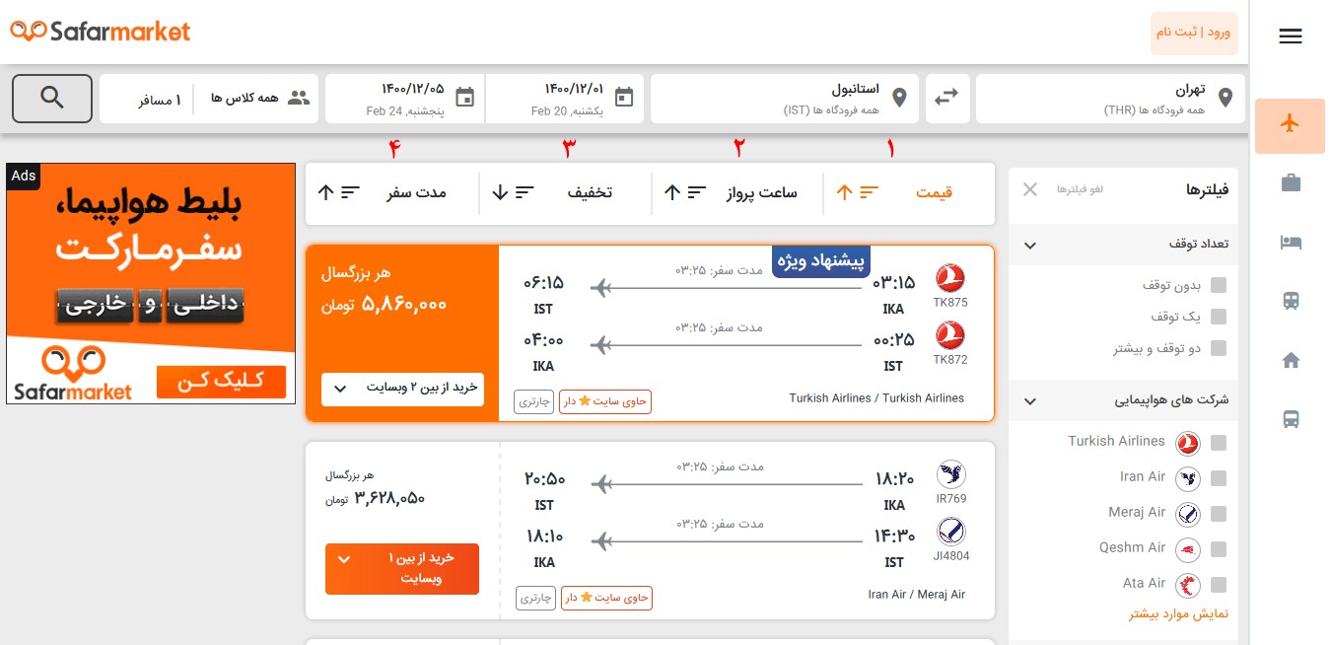Screen dimensions: 1330x645
Task: Click the passengers people icon
Action: point(299,99)
